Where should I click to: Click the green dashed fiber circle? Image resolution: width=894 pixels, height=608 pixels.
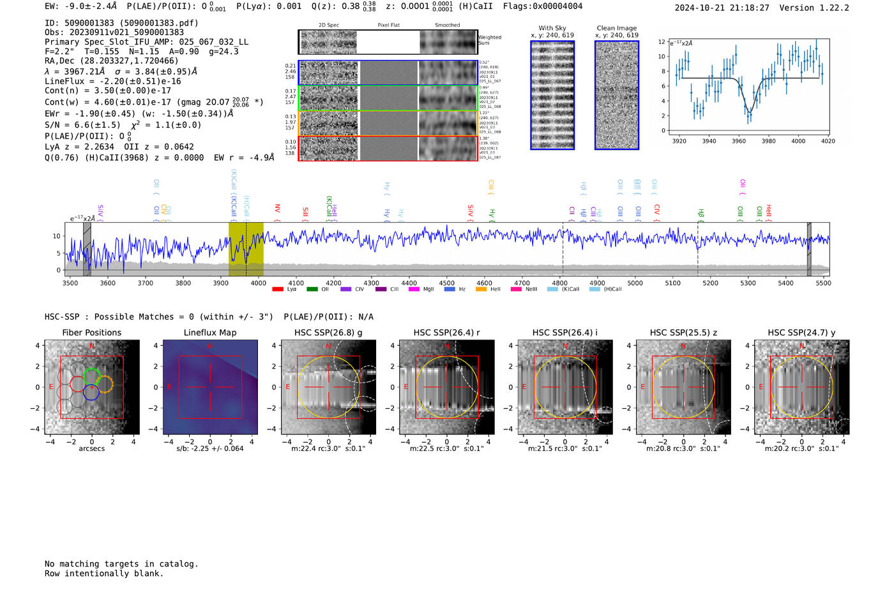(92, 376)
